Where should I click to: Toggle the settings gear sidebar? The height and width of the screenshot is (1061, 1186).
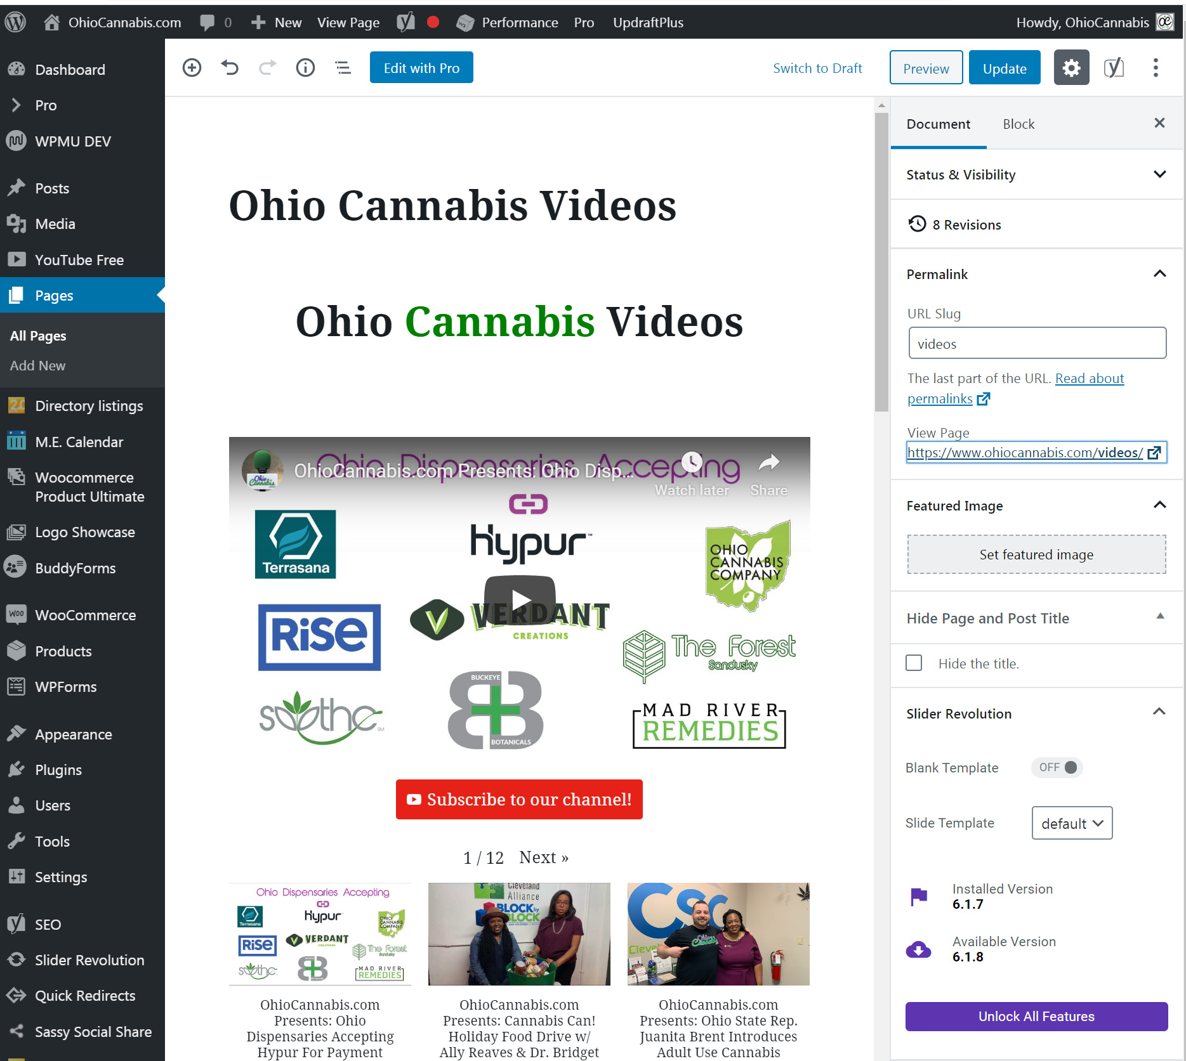tap(1071, 68)
